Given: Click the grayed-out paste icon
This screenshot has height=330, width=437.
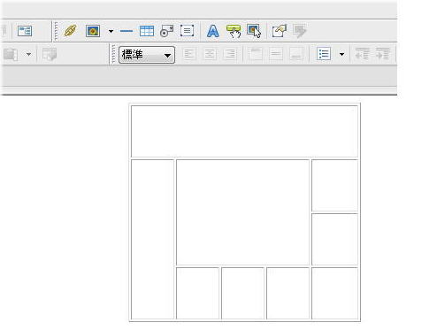Looking at the screenshot, I should click(x=11, y=54).
